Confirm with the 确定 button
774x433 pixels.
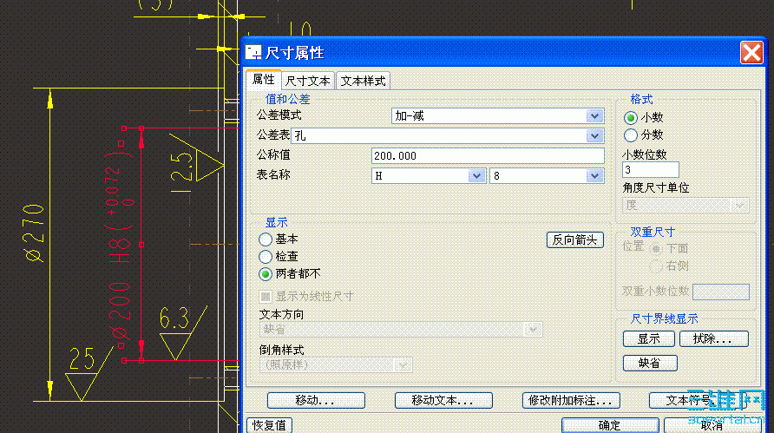610,425
